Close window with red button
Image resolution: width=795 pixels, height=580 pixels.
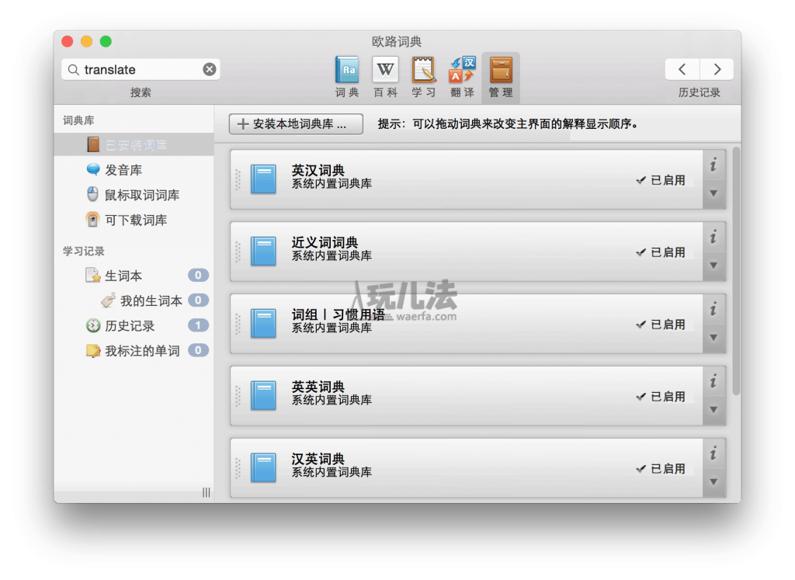coord(68,42)
